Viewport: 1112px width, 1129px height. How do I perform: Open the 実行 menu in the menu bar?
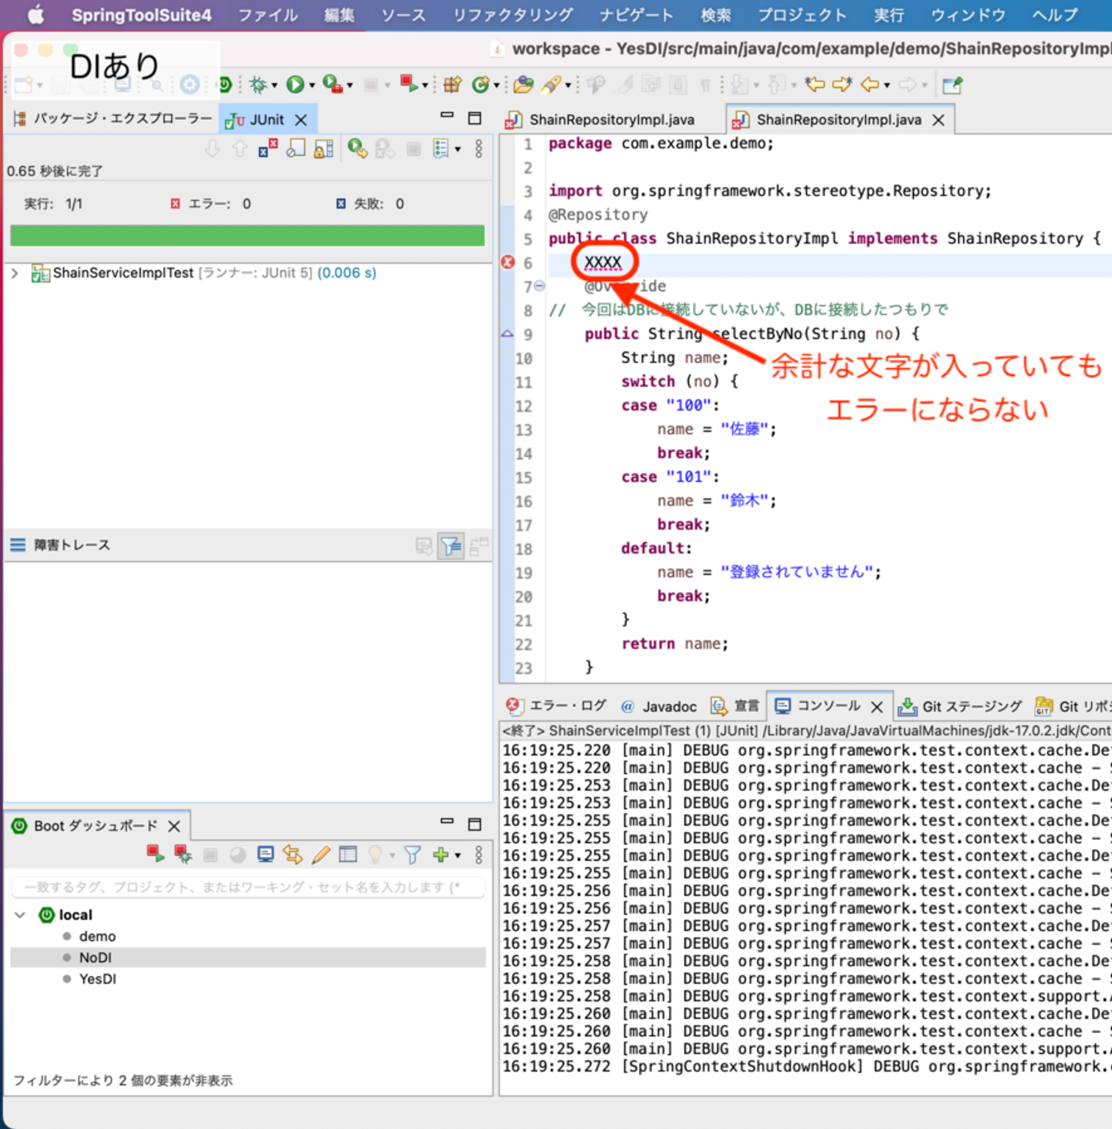[x=889, y=15]
